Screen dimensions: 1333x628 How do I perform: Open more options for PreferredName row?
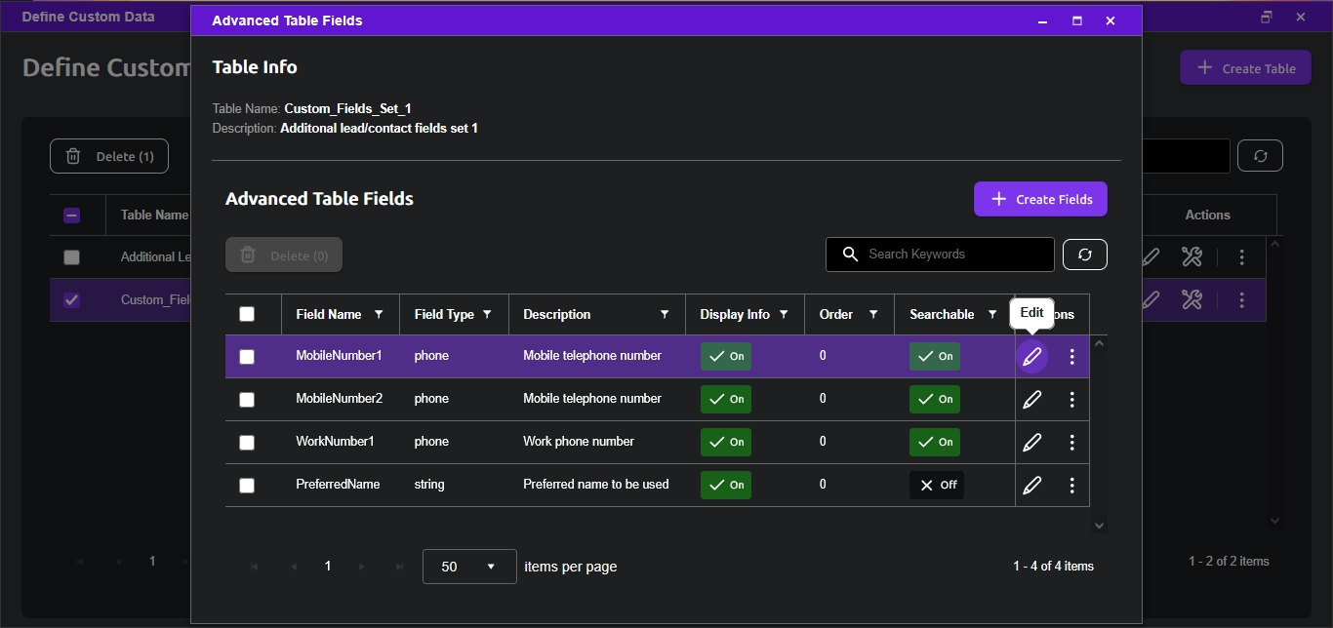1071,486
